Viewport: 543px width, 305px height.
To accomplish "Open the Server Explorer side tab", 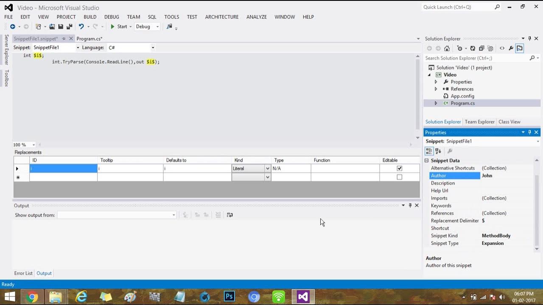I will click(x=6, y=50).
